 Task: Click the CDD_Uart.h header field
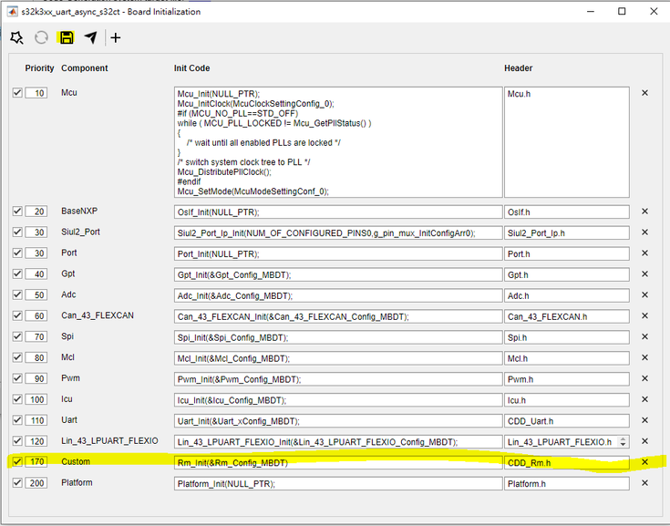[567, 421]
